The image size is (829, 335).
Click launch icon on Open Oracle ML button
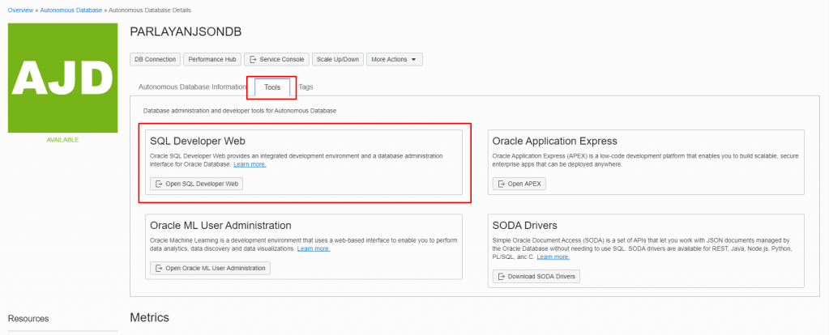click(159, 268)
